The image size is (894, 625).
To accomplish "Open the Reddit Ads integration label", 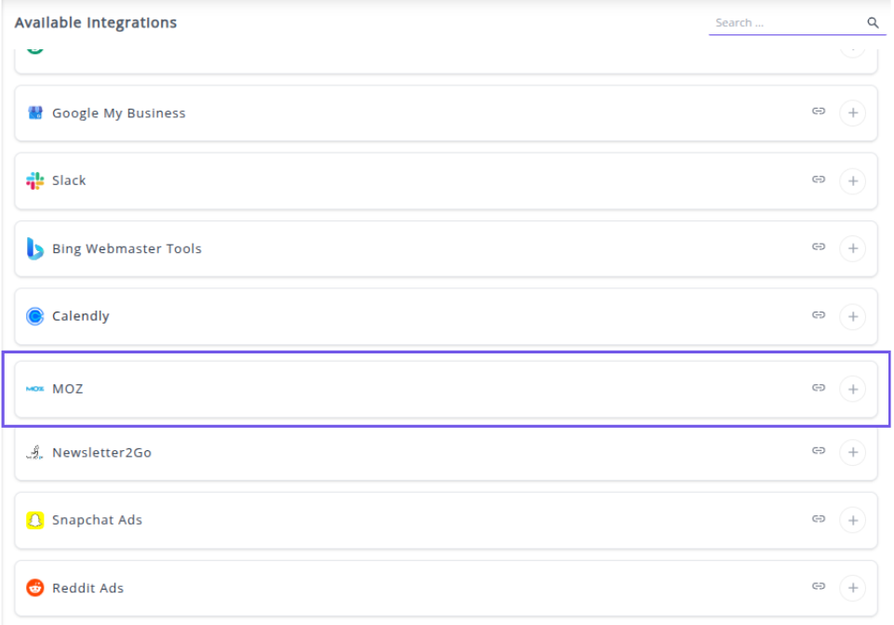I will coord(87,589).
